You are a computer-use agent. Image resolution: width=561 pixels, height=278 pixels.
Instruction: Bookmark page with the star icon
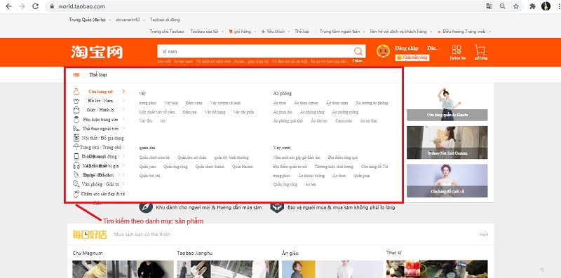(515, 6)
